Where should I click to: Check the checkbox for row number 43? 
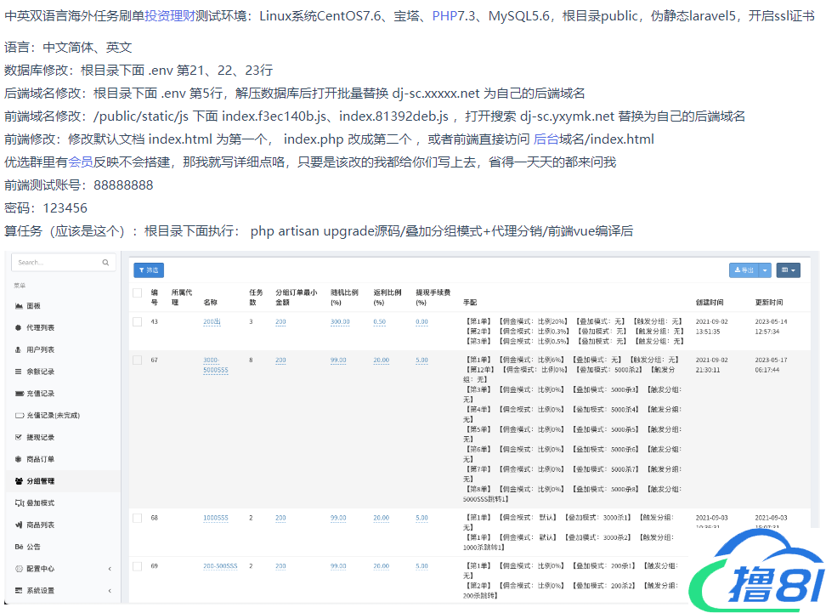pos(138,321)
